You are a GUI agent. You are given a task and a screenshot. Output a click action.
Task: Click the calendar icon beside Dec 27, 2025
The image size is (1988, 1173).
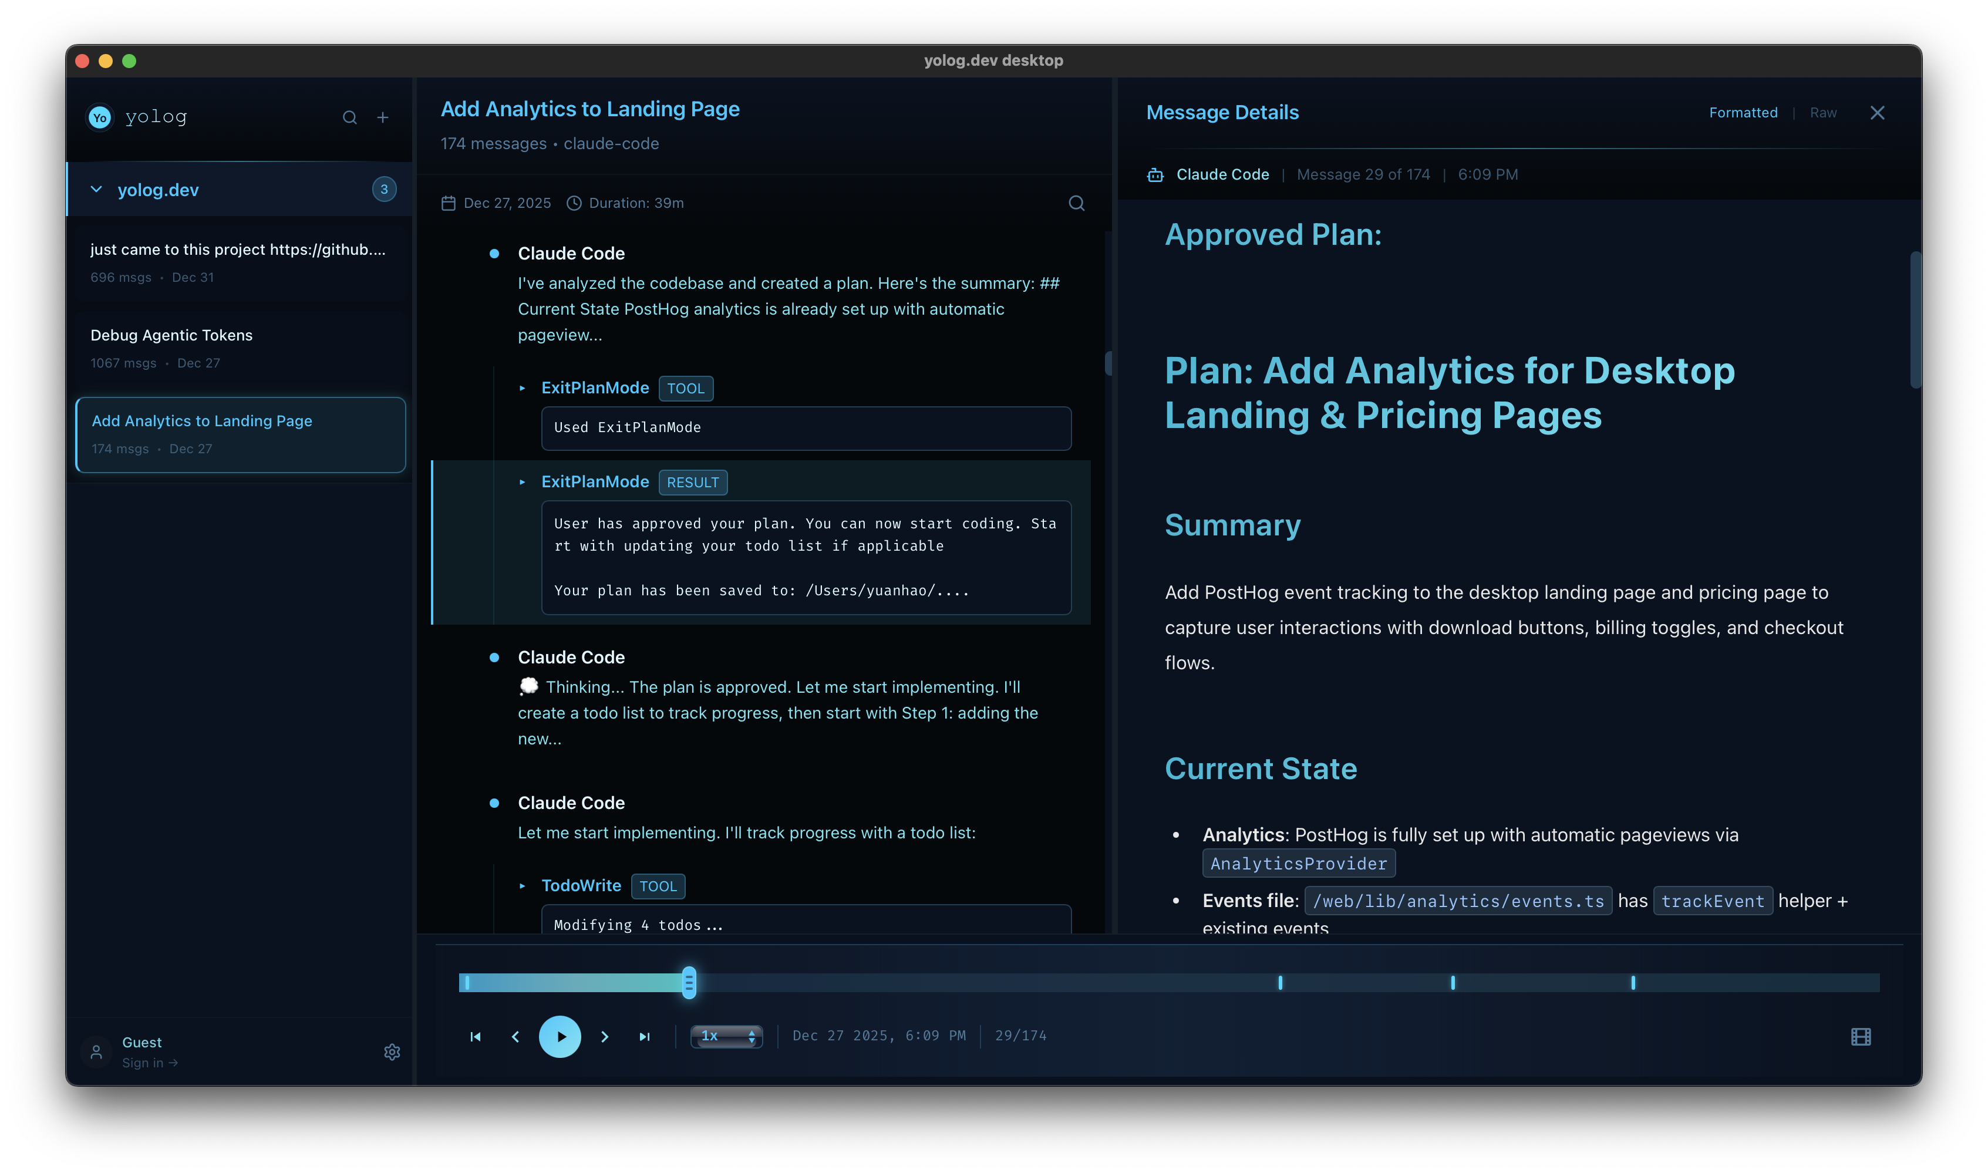pyautogui.click(x=448, y=203)
